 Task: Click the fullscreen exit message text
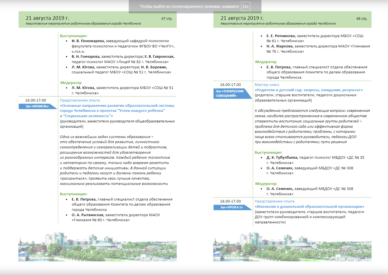click(189, 6)
